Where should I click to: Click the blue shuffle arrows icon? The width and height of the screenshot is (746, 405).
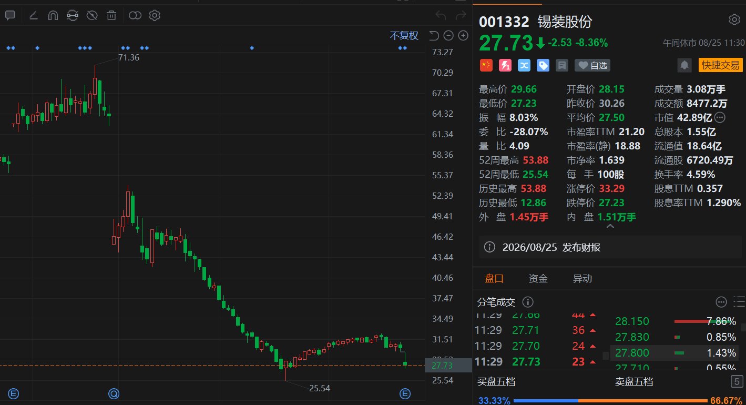point(524,65)
